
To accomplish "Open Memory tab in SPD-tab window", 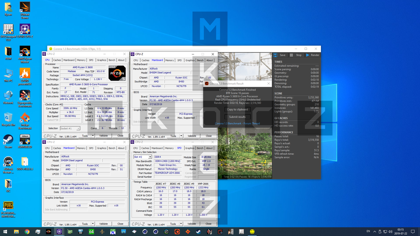I will click(170, 148).
